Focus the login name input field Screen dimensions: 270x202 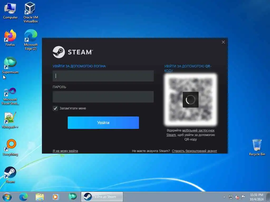coord(103,76)
